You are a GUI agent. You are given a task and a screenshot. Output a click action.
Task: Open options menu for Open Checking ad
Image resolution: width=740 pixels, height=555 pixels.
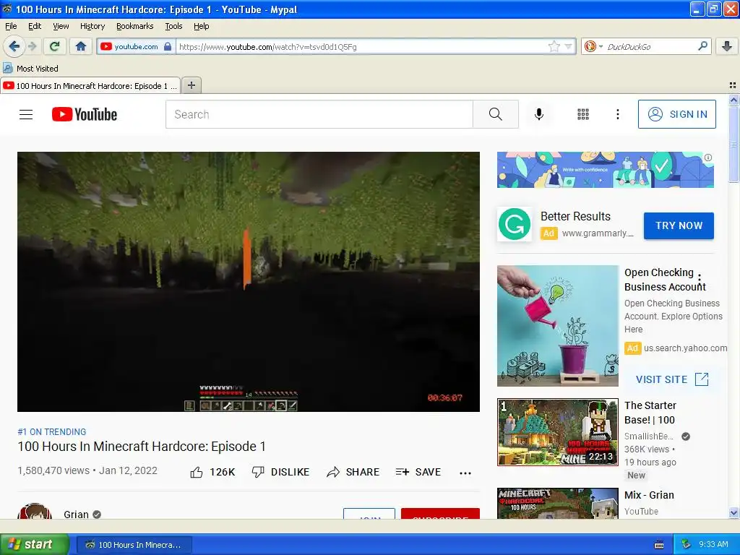point(700,278)
